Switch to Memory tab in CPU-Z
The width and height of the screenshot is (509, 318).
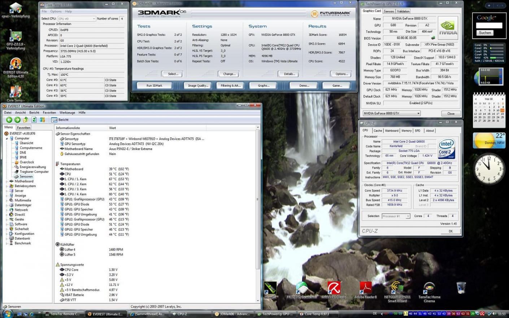click(406, 131)
